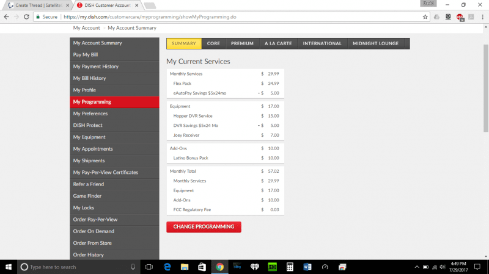The image size is (489, 274).
Task: Switch to the Premium tab
Action: (242, 43)
